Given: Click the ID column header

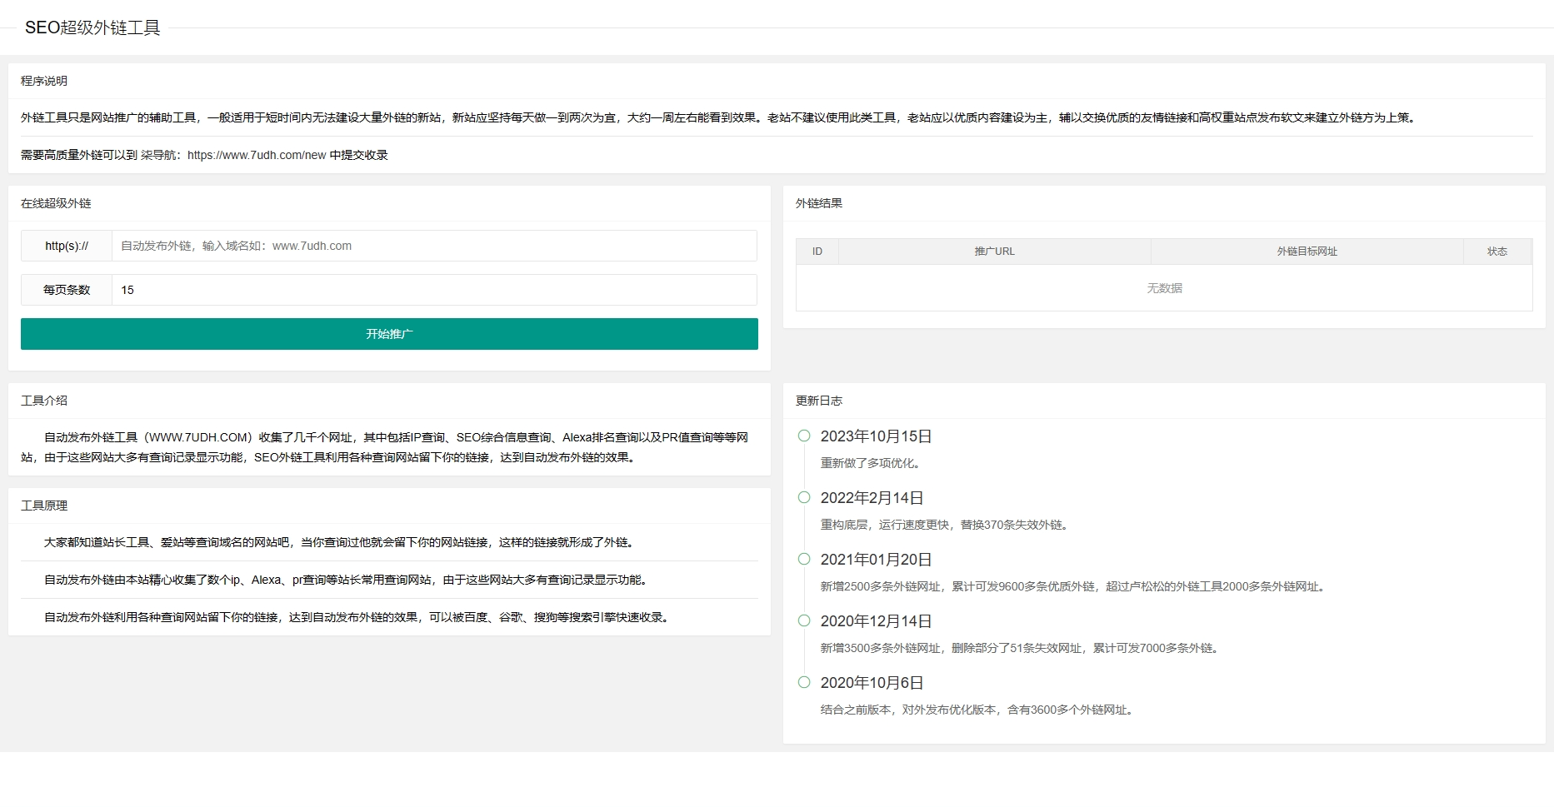Looking at the screenshot, I should click(x=817, y=252).
